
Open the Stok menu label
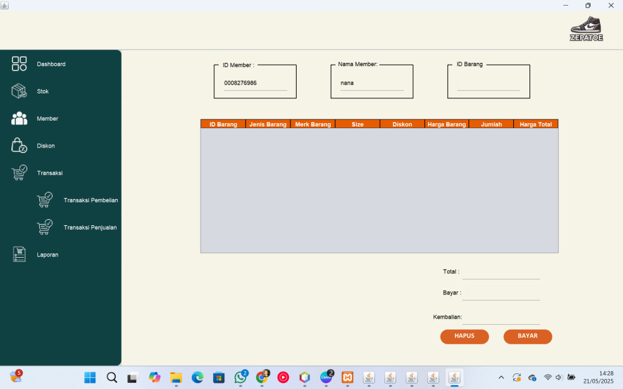[x=43, y=91]
